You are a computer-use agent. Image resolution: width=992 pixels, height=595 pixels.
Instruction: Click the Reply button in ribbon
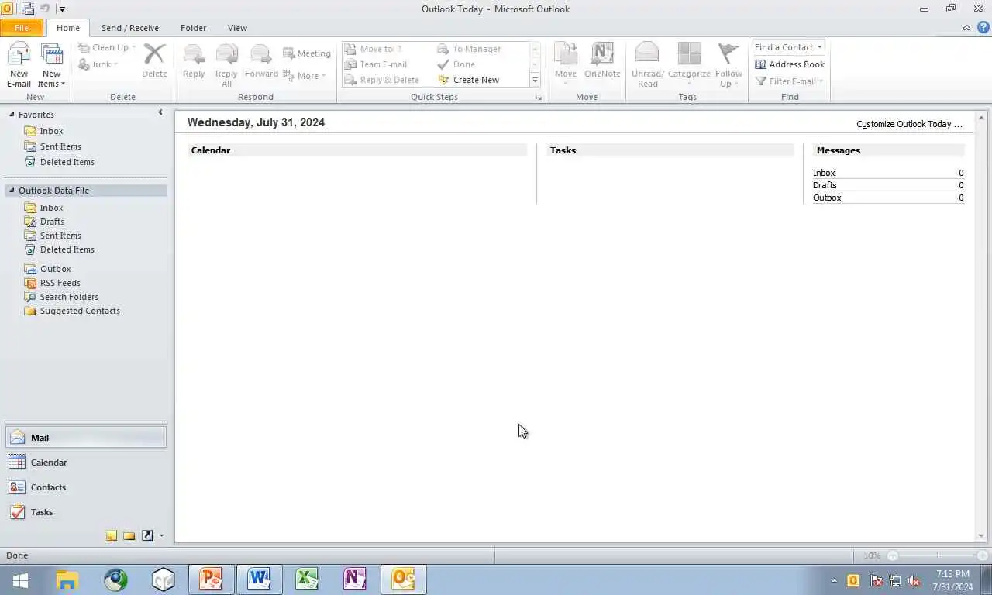[194, 60]
